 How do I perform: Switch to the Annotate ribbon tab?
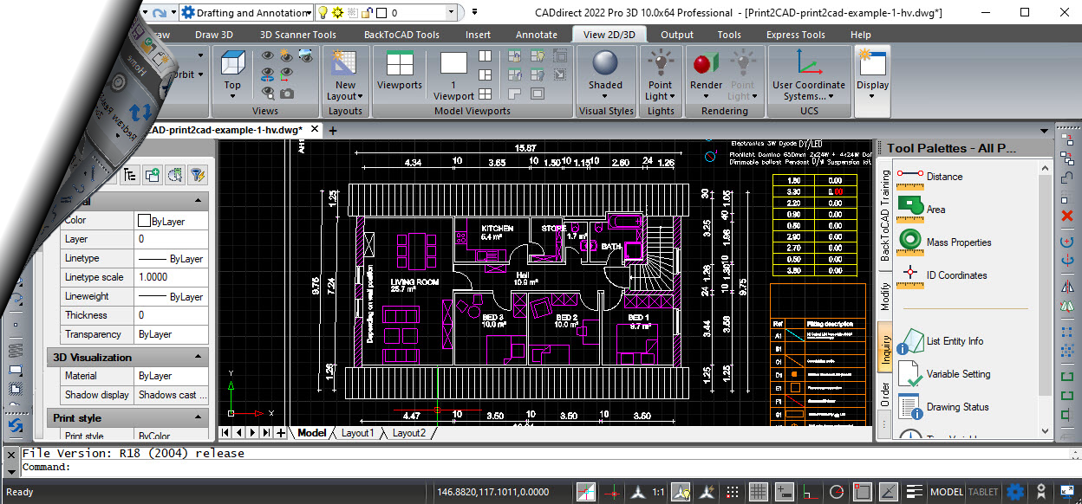click(x=537, y=35)
